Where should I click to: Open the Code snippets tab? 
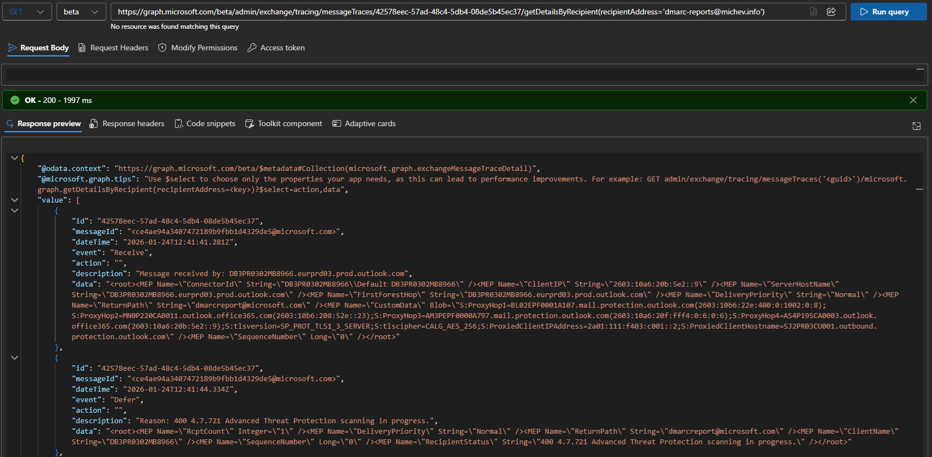click(x=205, y=124)
